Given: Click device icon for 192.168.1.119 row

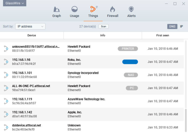Looking at the screenshot, I should point(6,101).
